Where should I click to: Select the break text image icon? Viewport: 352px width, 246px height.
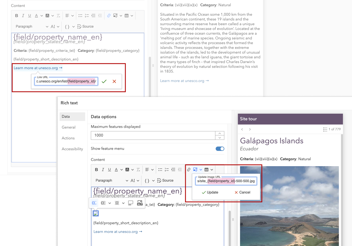coord(117,203)
